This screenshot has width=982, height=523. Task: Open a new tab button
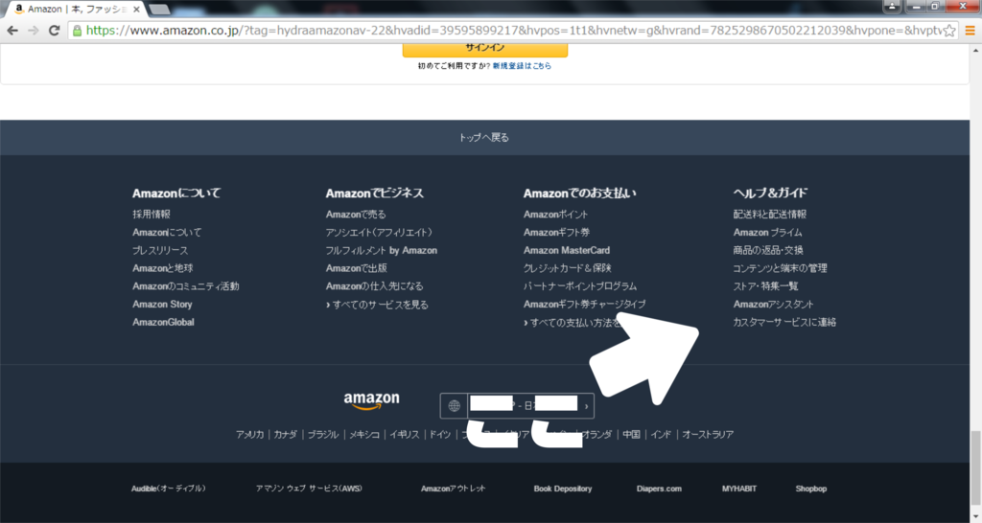pos(159,10)
